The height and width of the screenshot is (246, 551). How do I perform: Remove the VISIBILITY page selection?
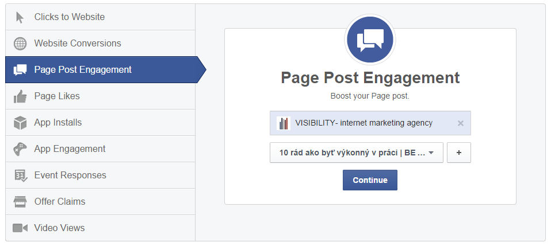[x=460, y=123]
